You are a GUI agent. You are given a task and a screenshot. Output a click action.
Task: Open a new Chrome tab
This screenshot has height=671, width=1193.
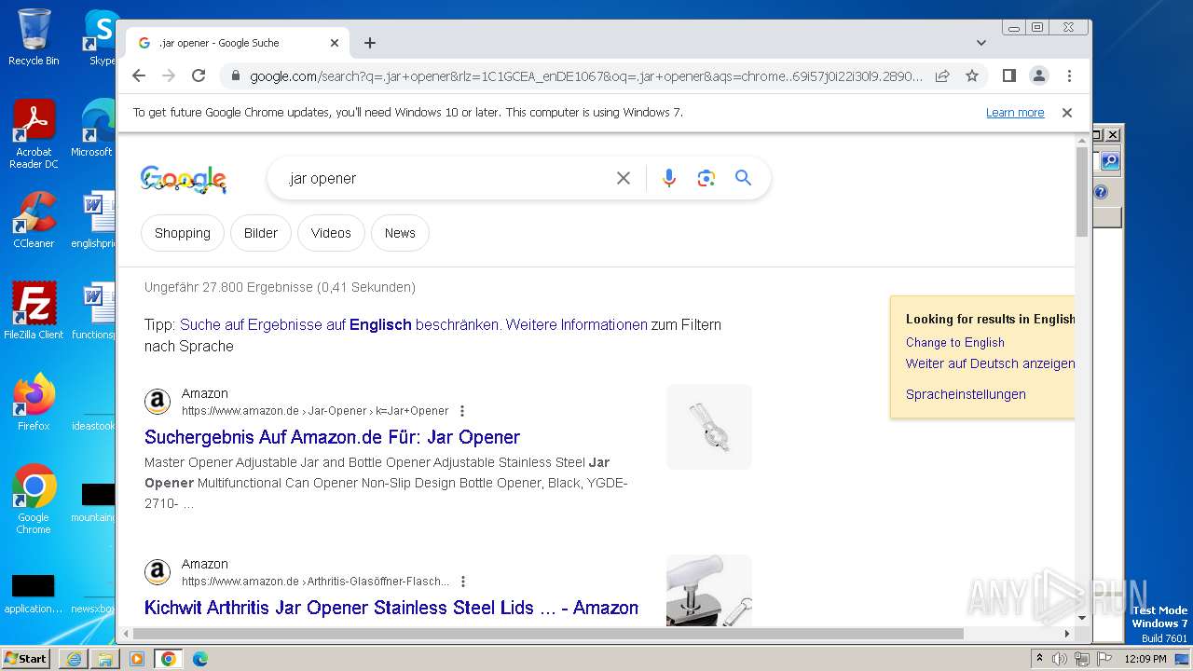[370, 43]
